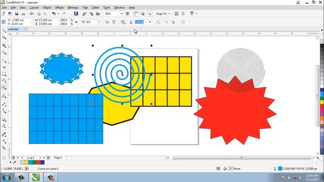Pick red swatch in document palette

(x=38, y=162)
